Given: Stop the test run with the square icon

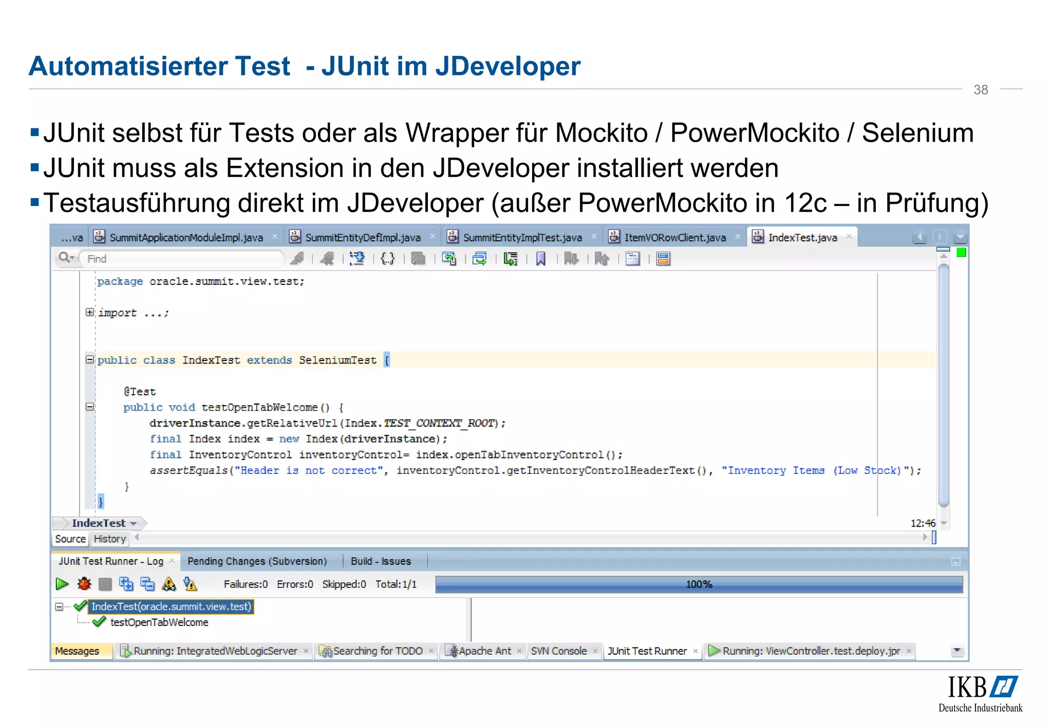Looking at the screenshot, I should (105, 584).
